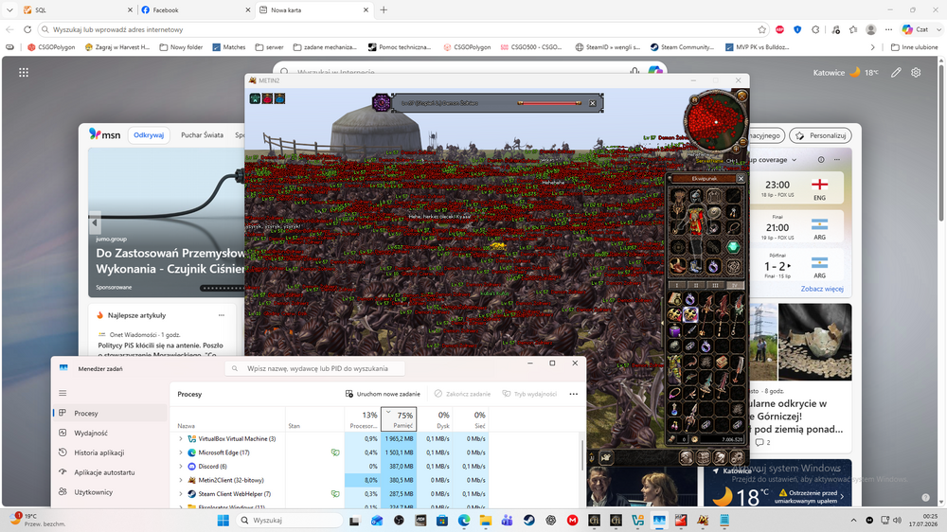Sort processes by Procesor column
This screenshot has width=947, height=532.
tap(363, 419)
